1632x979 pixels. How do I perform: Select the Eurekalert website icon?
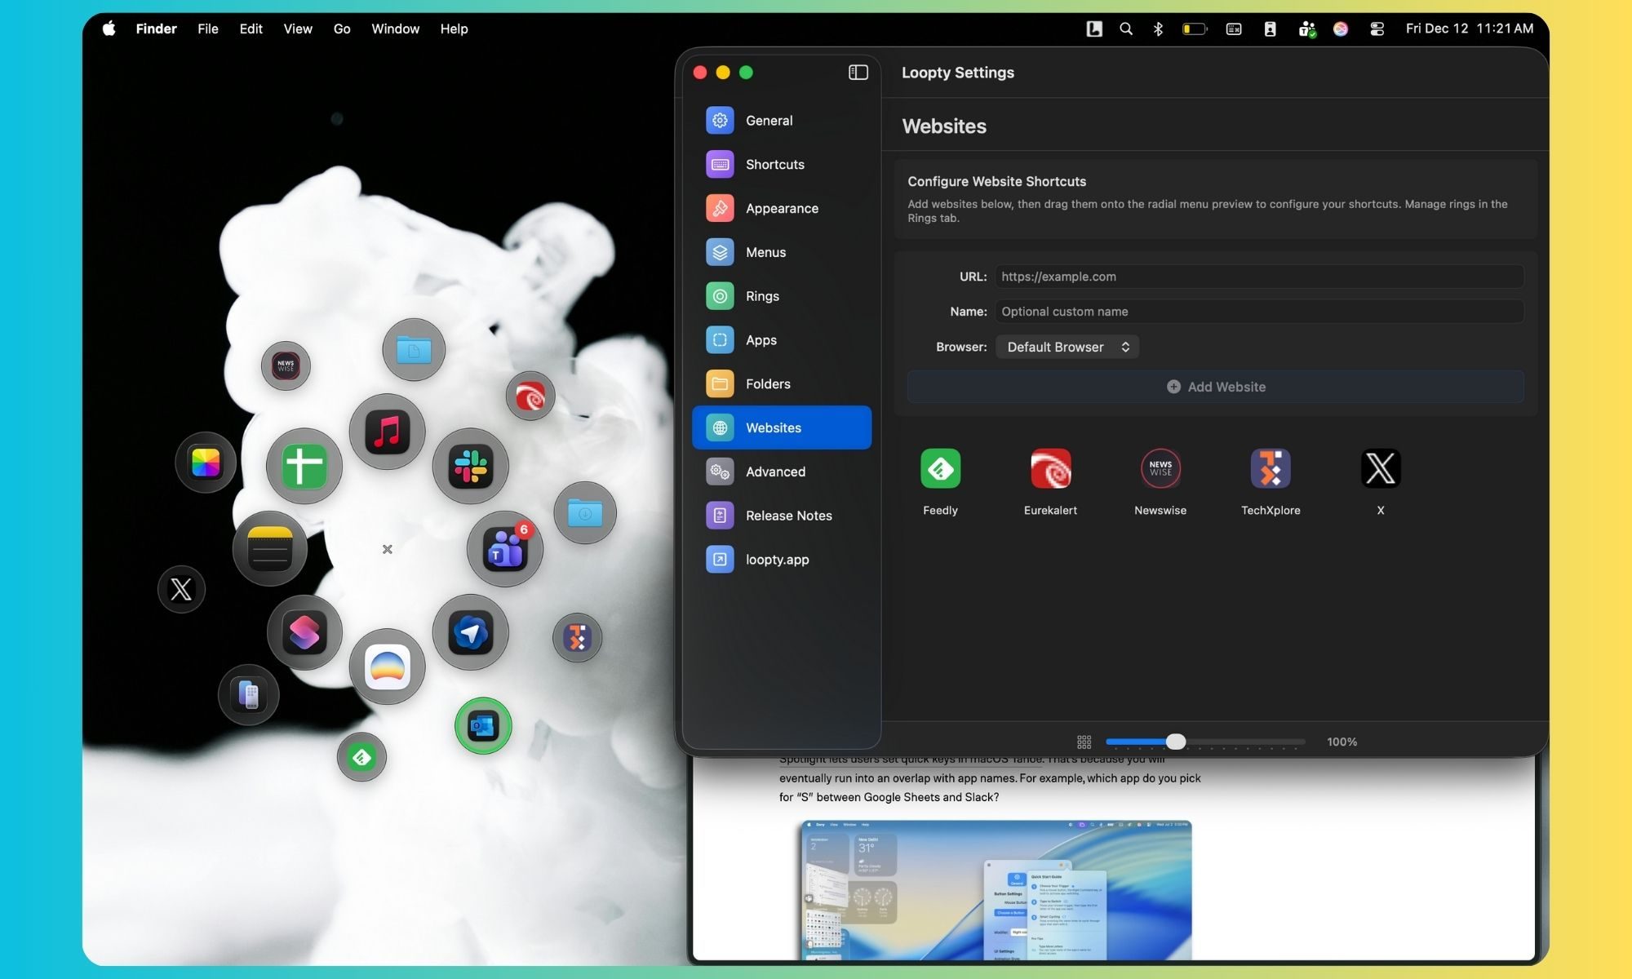(x=1050, y=468)
